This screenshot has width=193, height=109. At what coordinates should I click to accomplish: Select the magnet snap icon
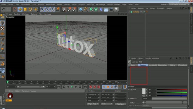[2, 64]
